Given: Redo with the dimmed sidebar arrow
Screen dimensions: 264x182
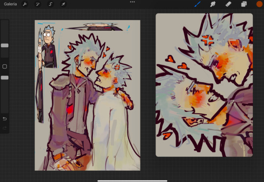Looking at the screenshot, I should pos(5,128).
